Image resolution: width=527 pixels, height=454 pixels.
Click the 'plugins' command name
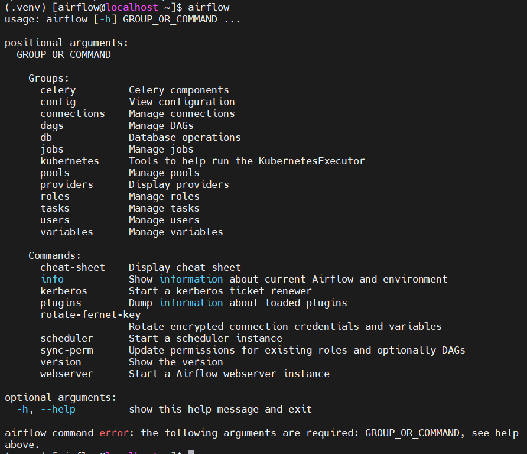[61, 303]
